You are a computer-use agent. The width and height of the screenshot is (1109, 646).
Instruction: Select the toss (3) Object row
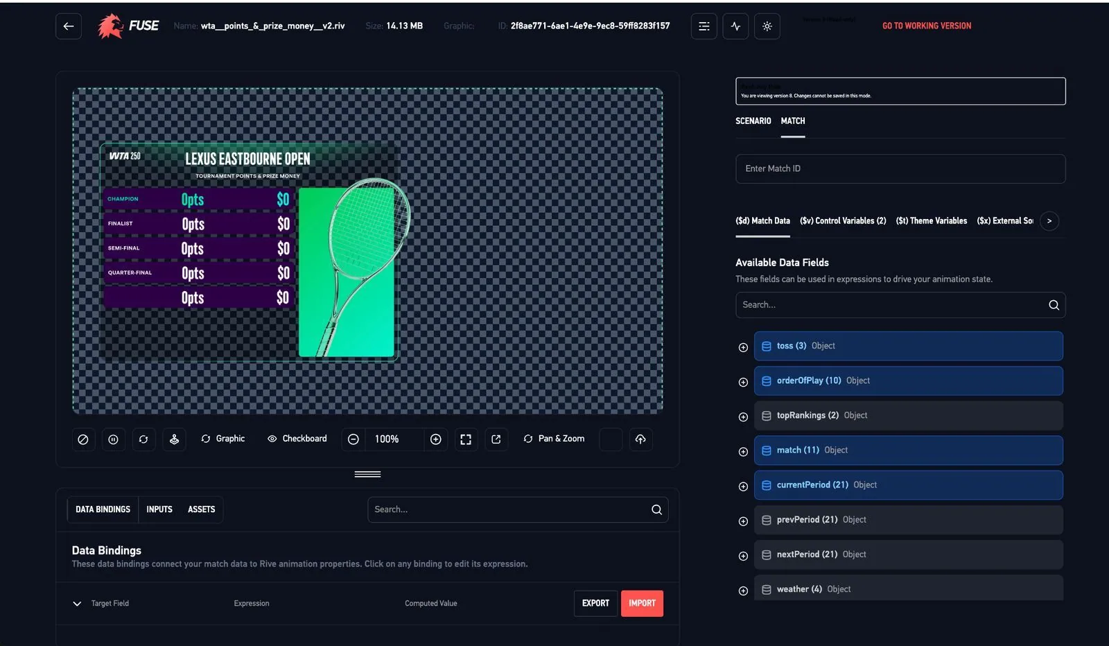point(909,346)
